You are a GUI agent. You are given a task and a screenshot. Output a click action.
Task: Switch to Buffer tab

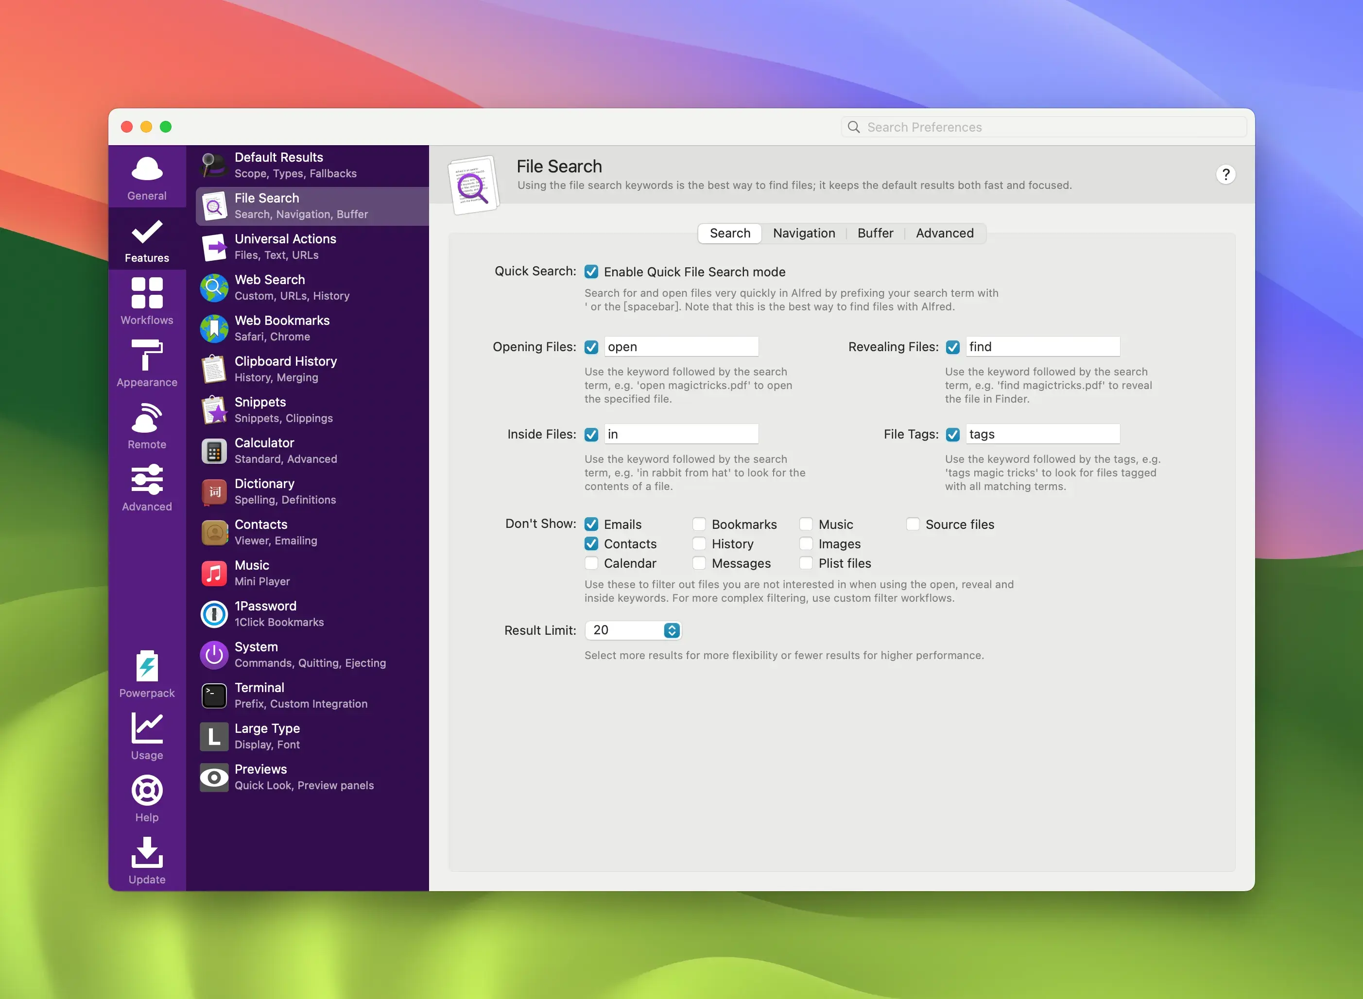click(876, 233)
